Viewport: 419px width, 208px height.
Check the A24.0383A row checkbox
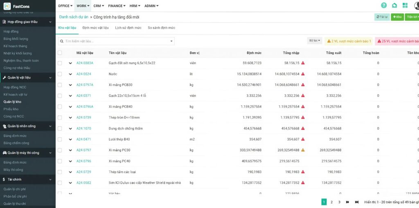click(x=60, y=63)
